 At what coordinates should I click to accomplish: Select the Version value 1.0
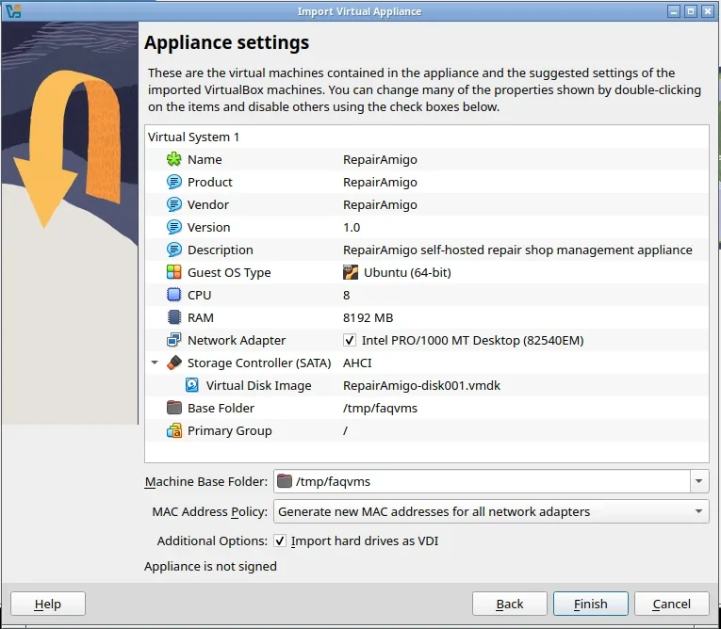click(x=352, y=227)
